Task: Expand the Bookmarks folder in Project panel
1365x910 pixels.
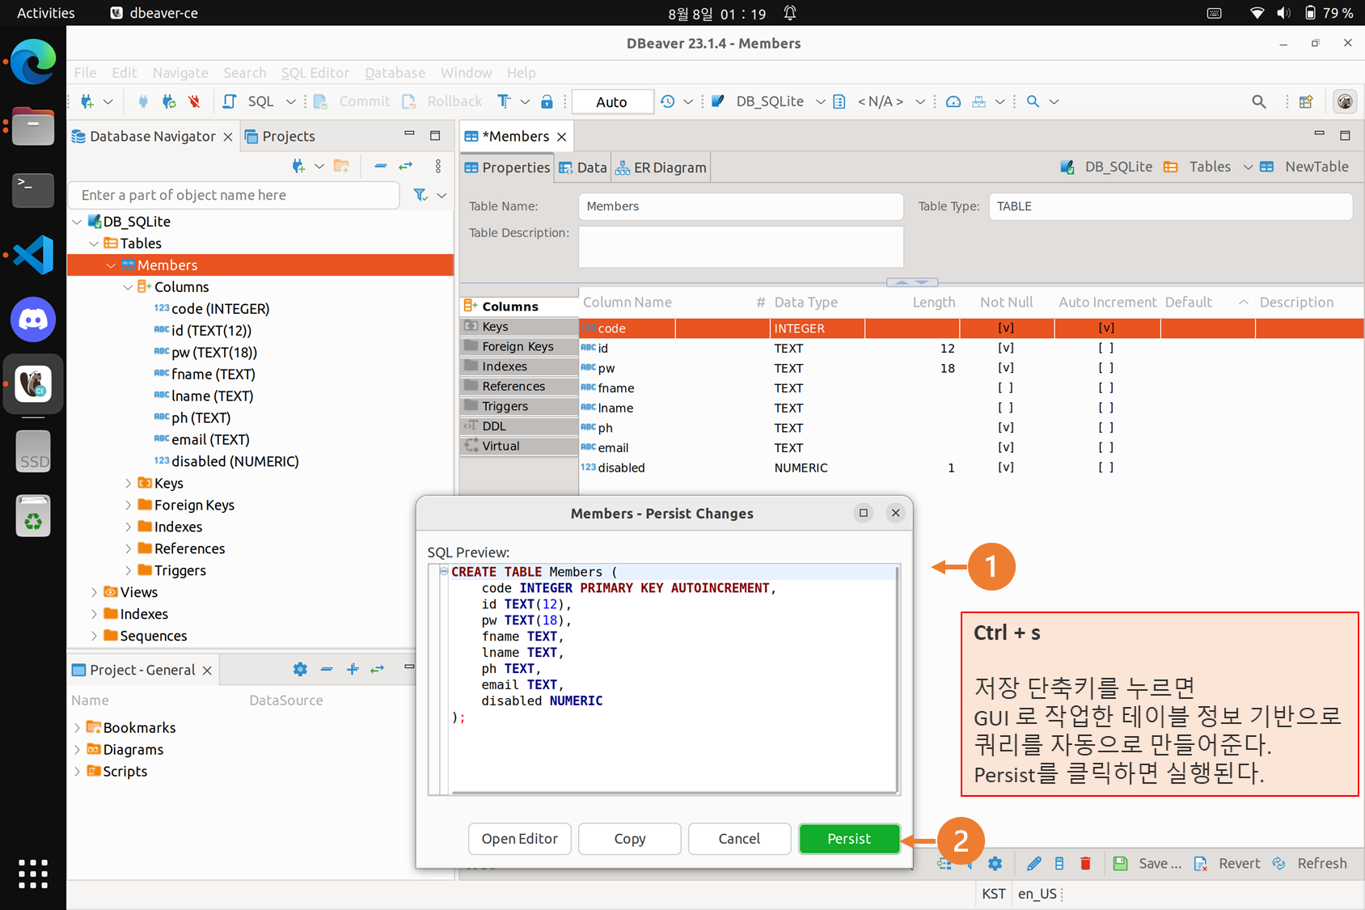Action: [x=77, y=728]
